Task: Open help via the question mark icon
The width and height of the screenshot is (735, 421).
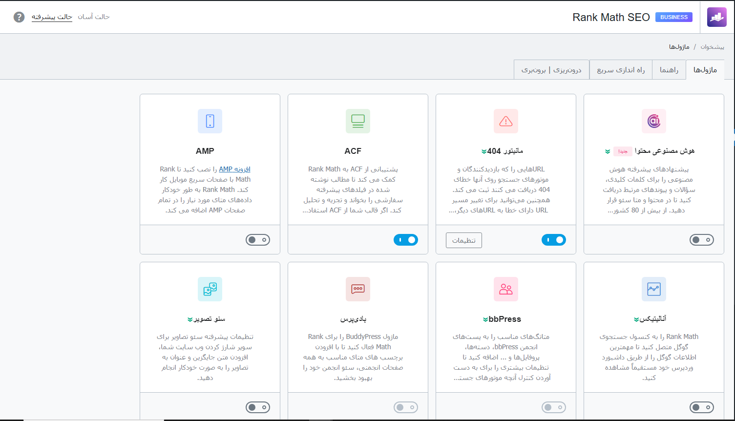Action: (18, 17)
